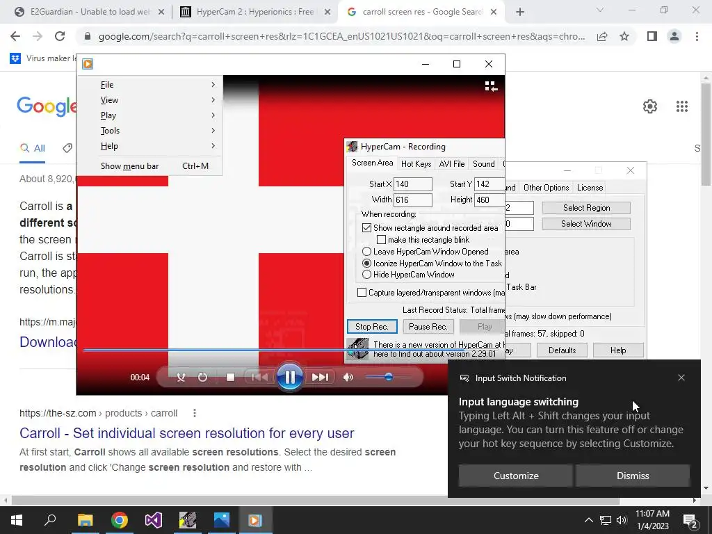Open the Action Center notifications icon
Image resolution: width=712 pixels, height=534 pixels.
point(690,520)
